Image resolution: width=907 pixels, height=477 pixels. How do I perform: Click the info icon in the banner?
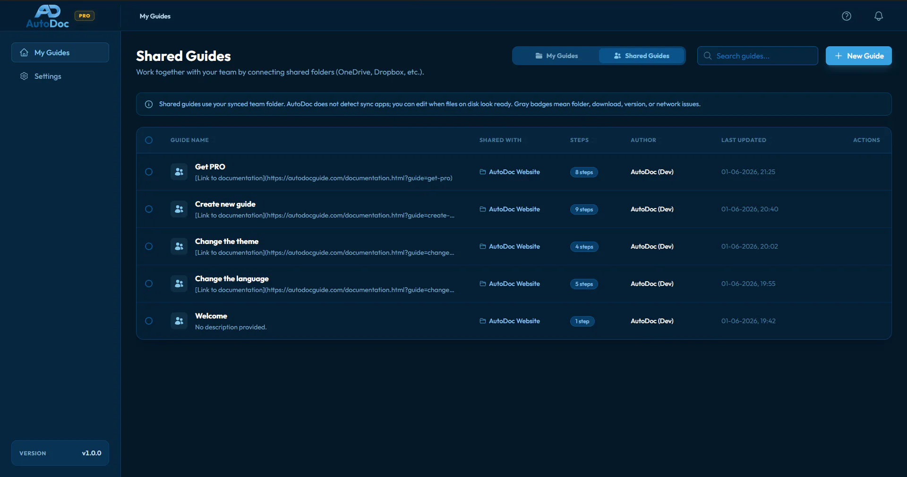click(149, 104)
